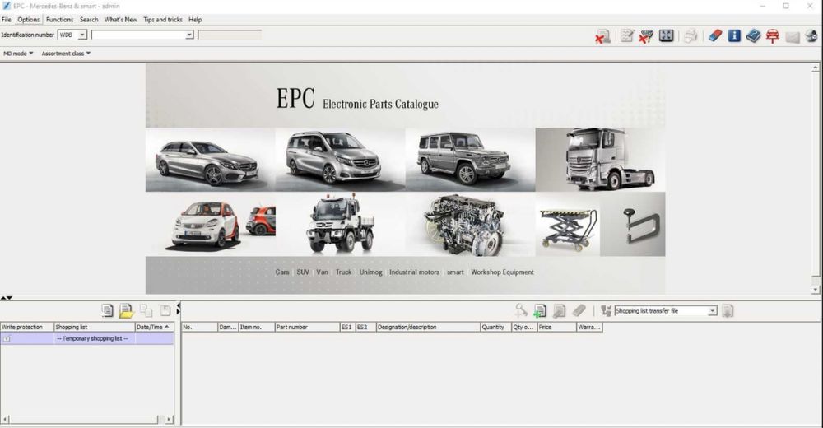
Task: Click the silver van thumbnail
Action: tap(340, 160)
